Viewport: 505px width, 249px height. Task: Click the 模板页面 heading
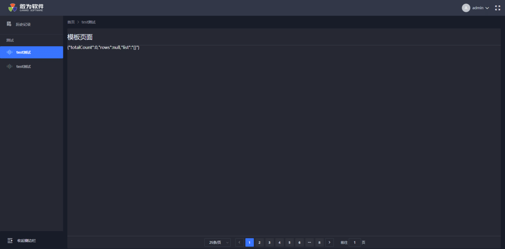coord(80,37)
